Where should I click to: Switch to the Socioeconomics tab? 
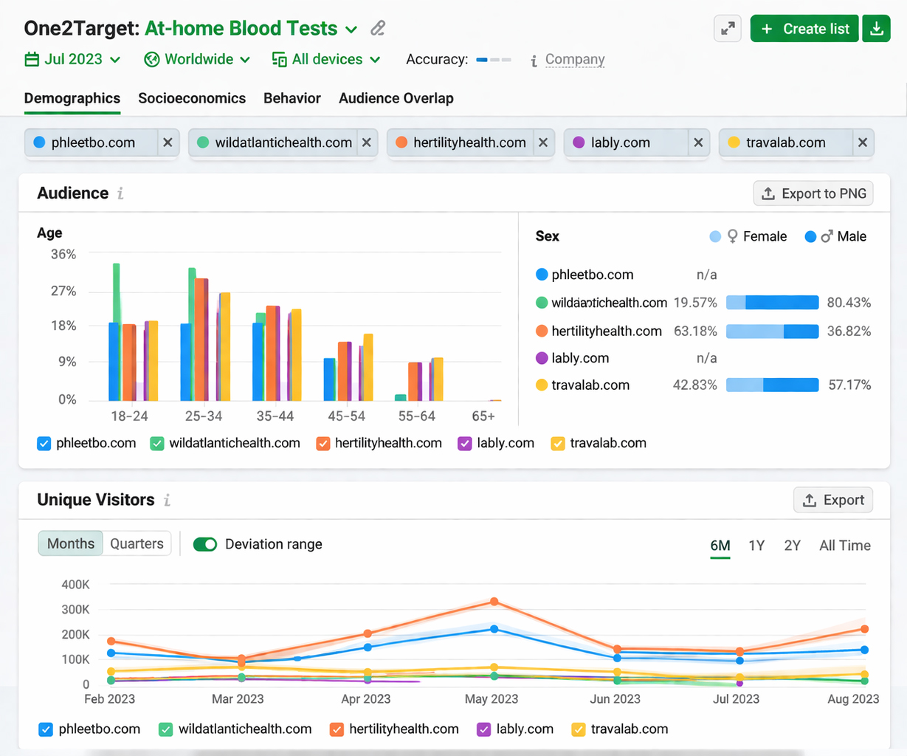click(192, 98)
